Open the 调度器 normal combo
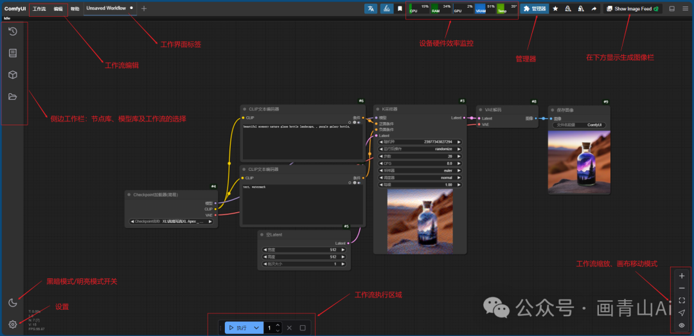694x336 pixels. click(420, 177)
